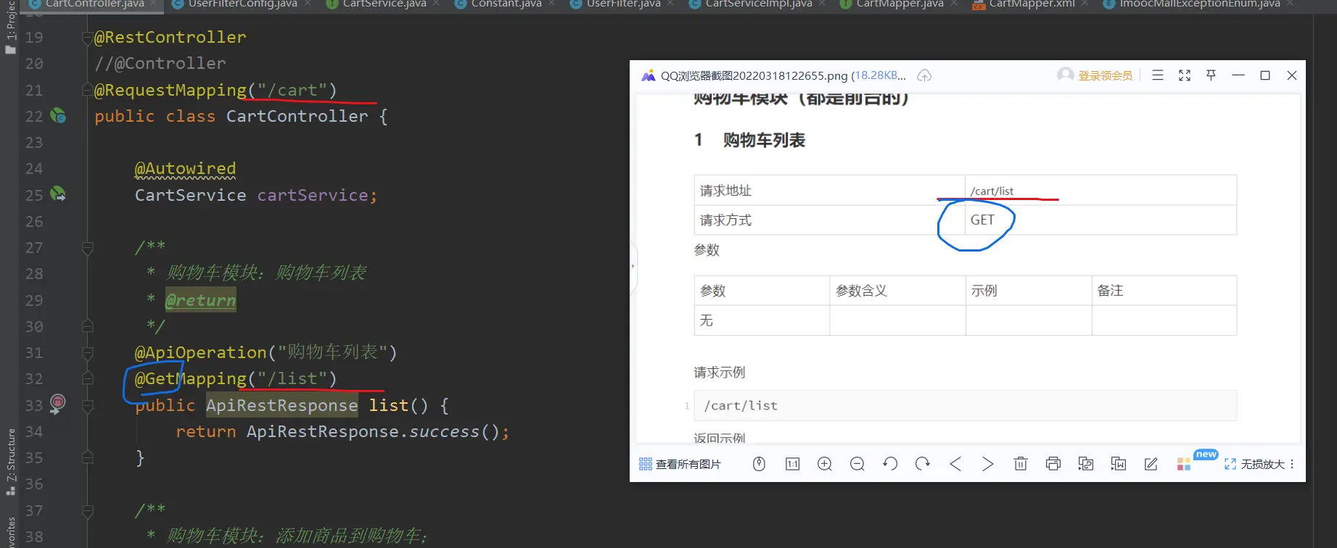Click the login membership link 登录领会员
This screenshot has width=1337, height=548.
(1106, 75)
